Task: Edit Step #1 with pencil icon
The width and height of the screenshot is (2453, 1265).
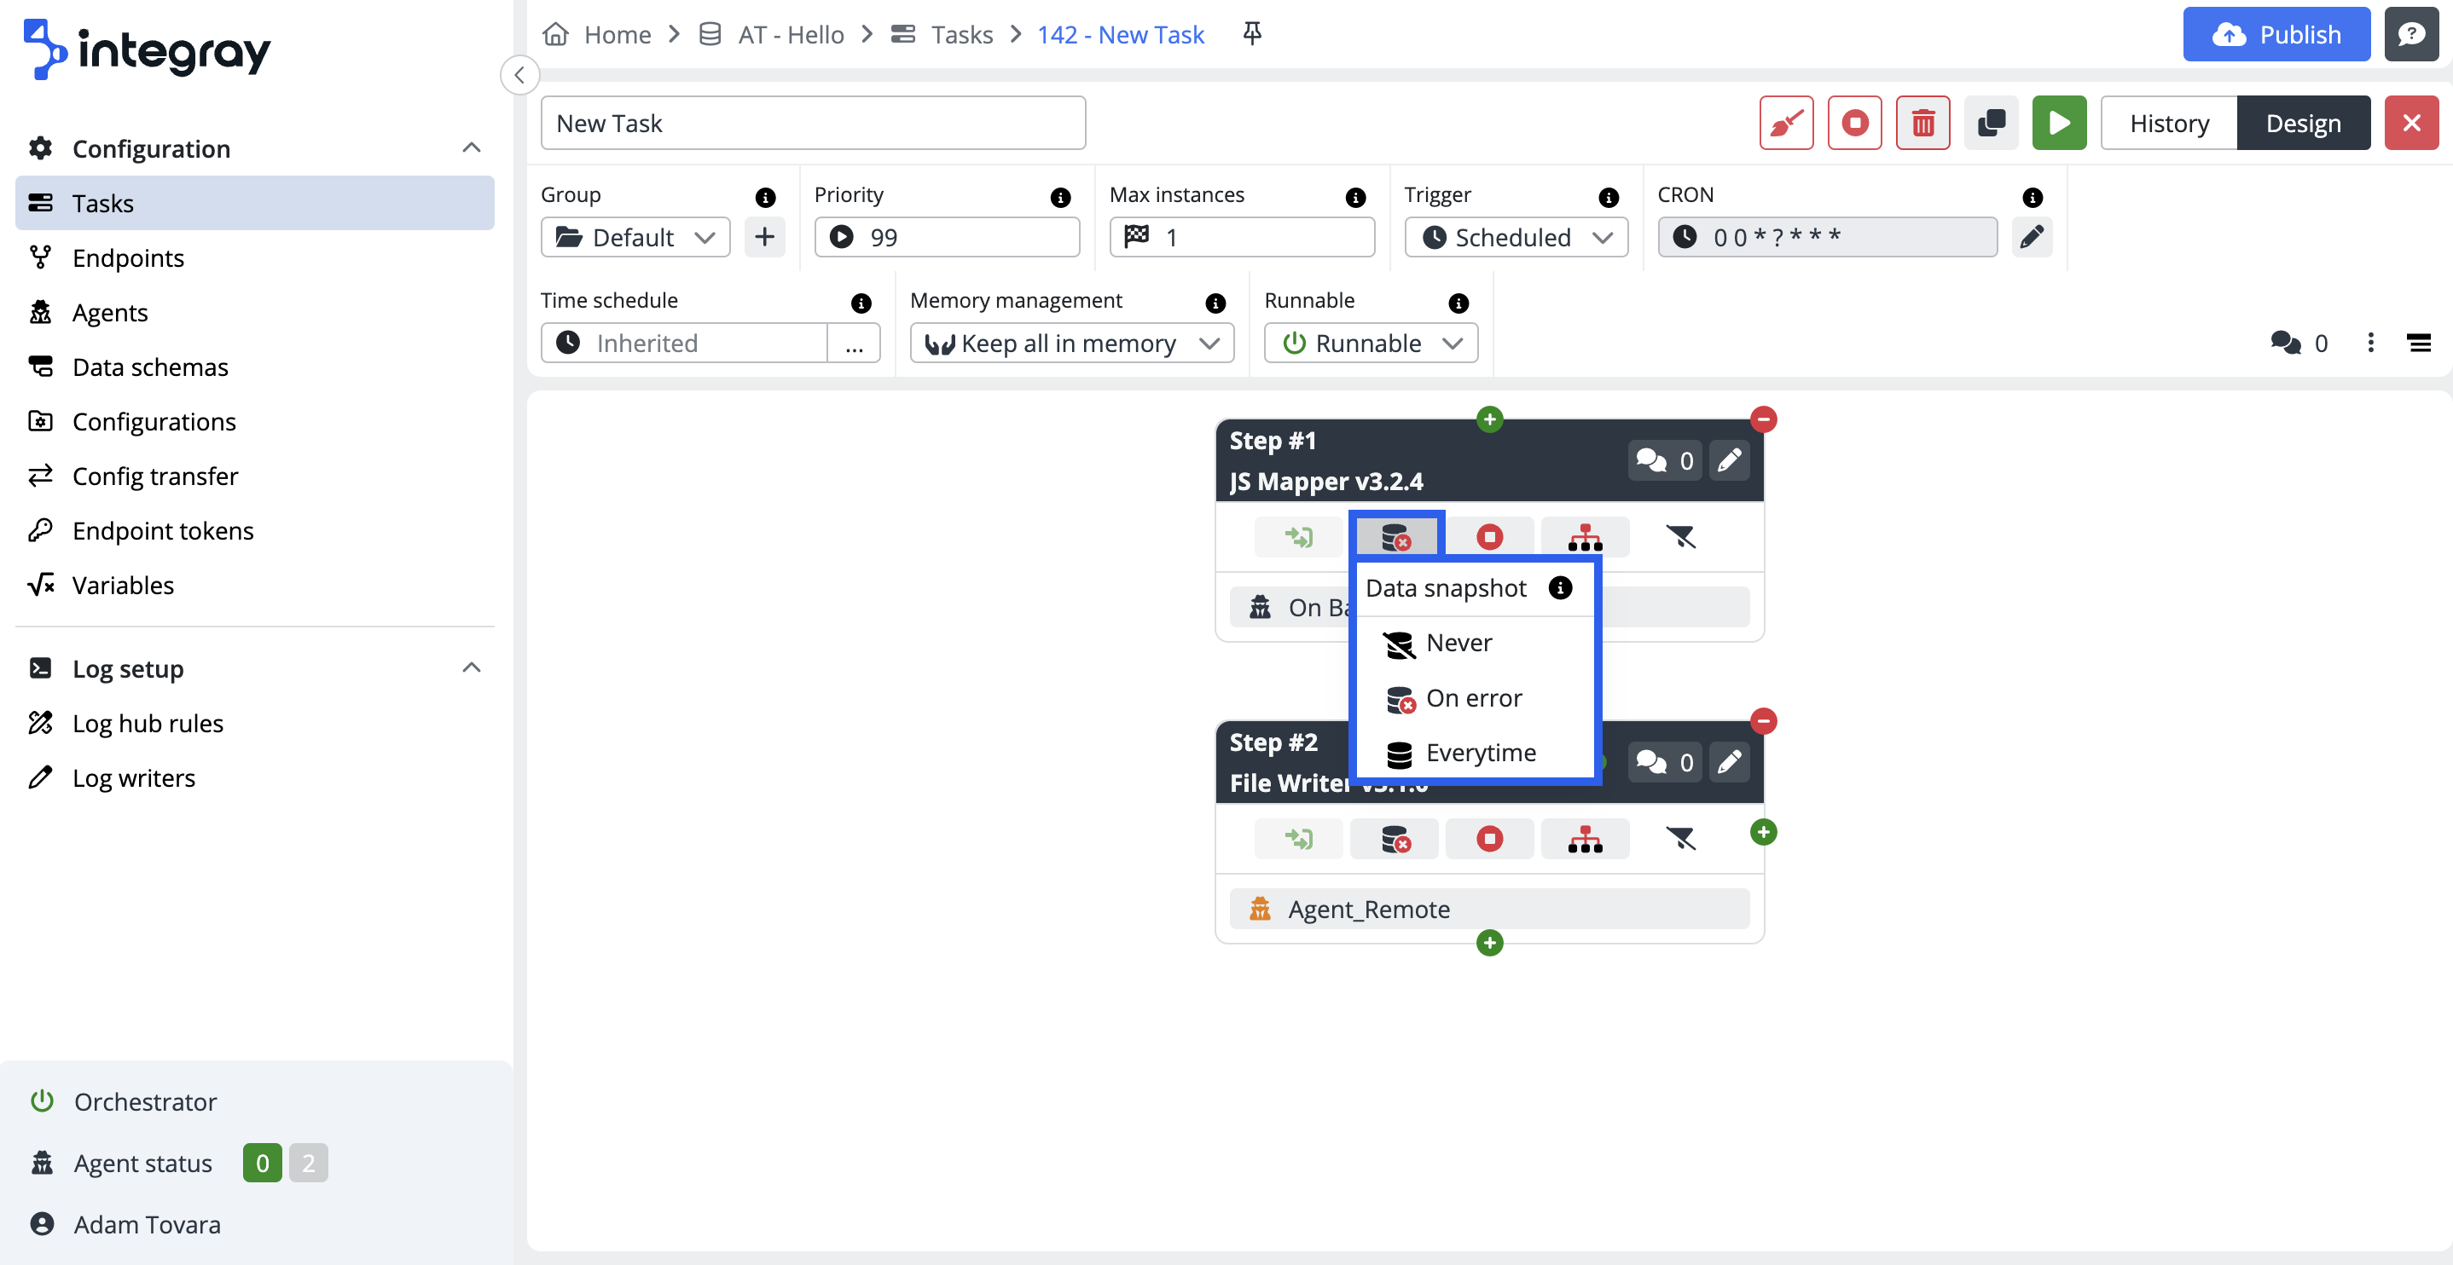Action: click(1729, 460)
